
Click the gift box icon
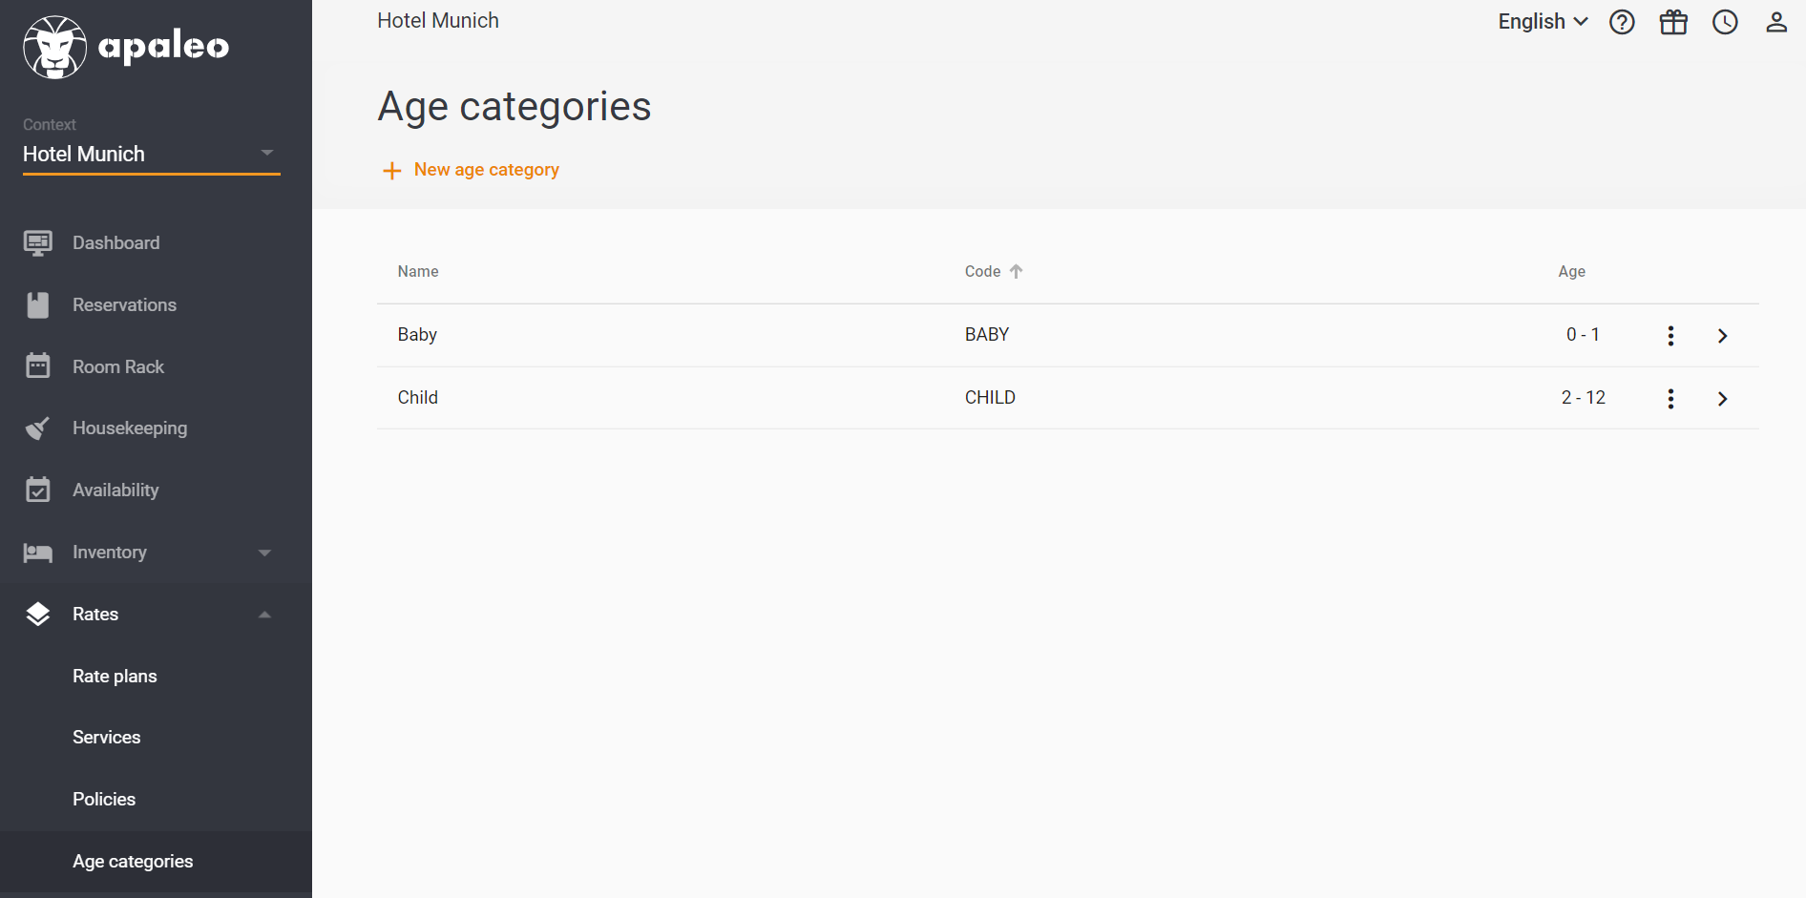pyautogui.click(x=1673, y=22)
